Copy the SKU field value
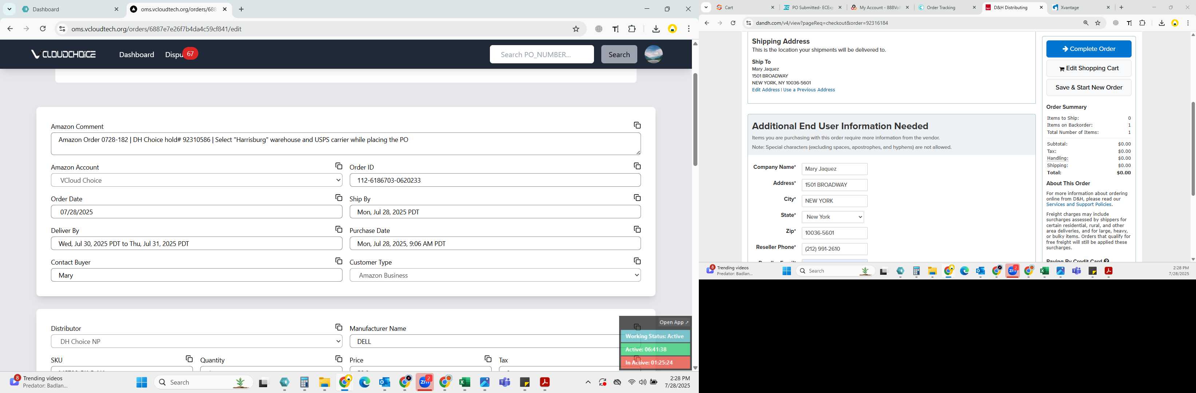 pos(189,359)
